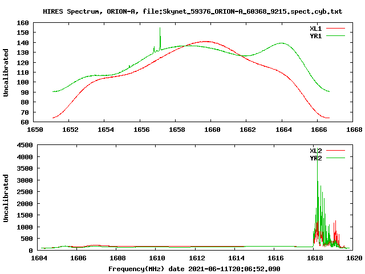Click the 120 y-axis tick label
This screenshot has height=274, width=365.
[23, 63]
